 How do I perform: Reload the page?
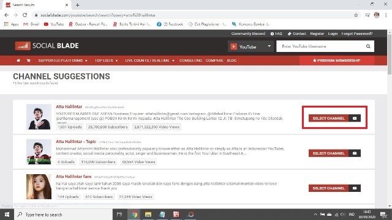[24, 15]
